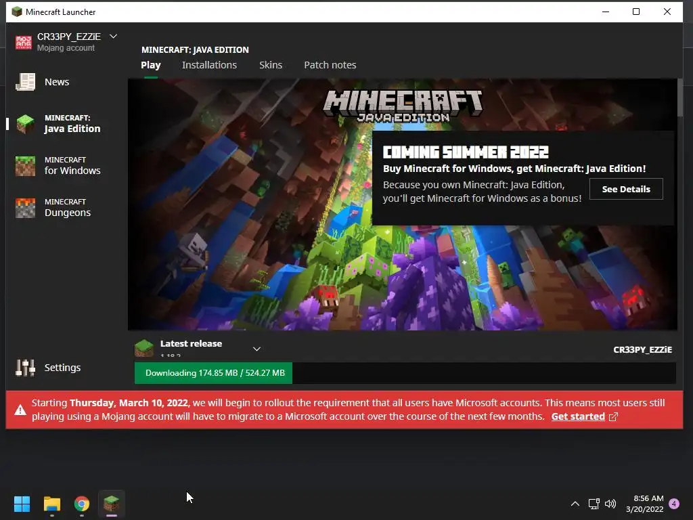Click the 'MINECRAFT: JAVA EDITION' page title
The image size is (693, 520).
(x=195, y=50)
